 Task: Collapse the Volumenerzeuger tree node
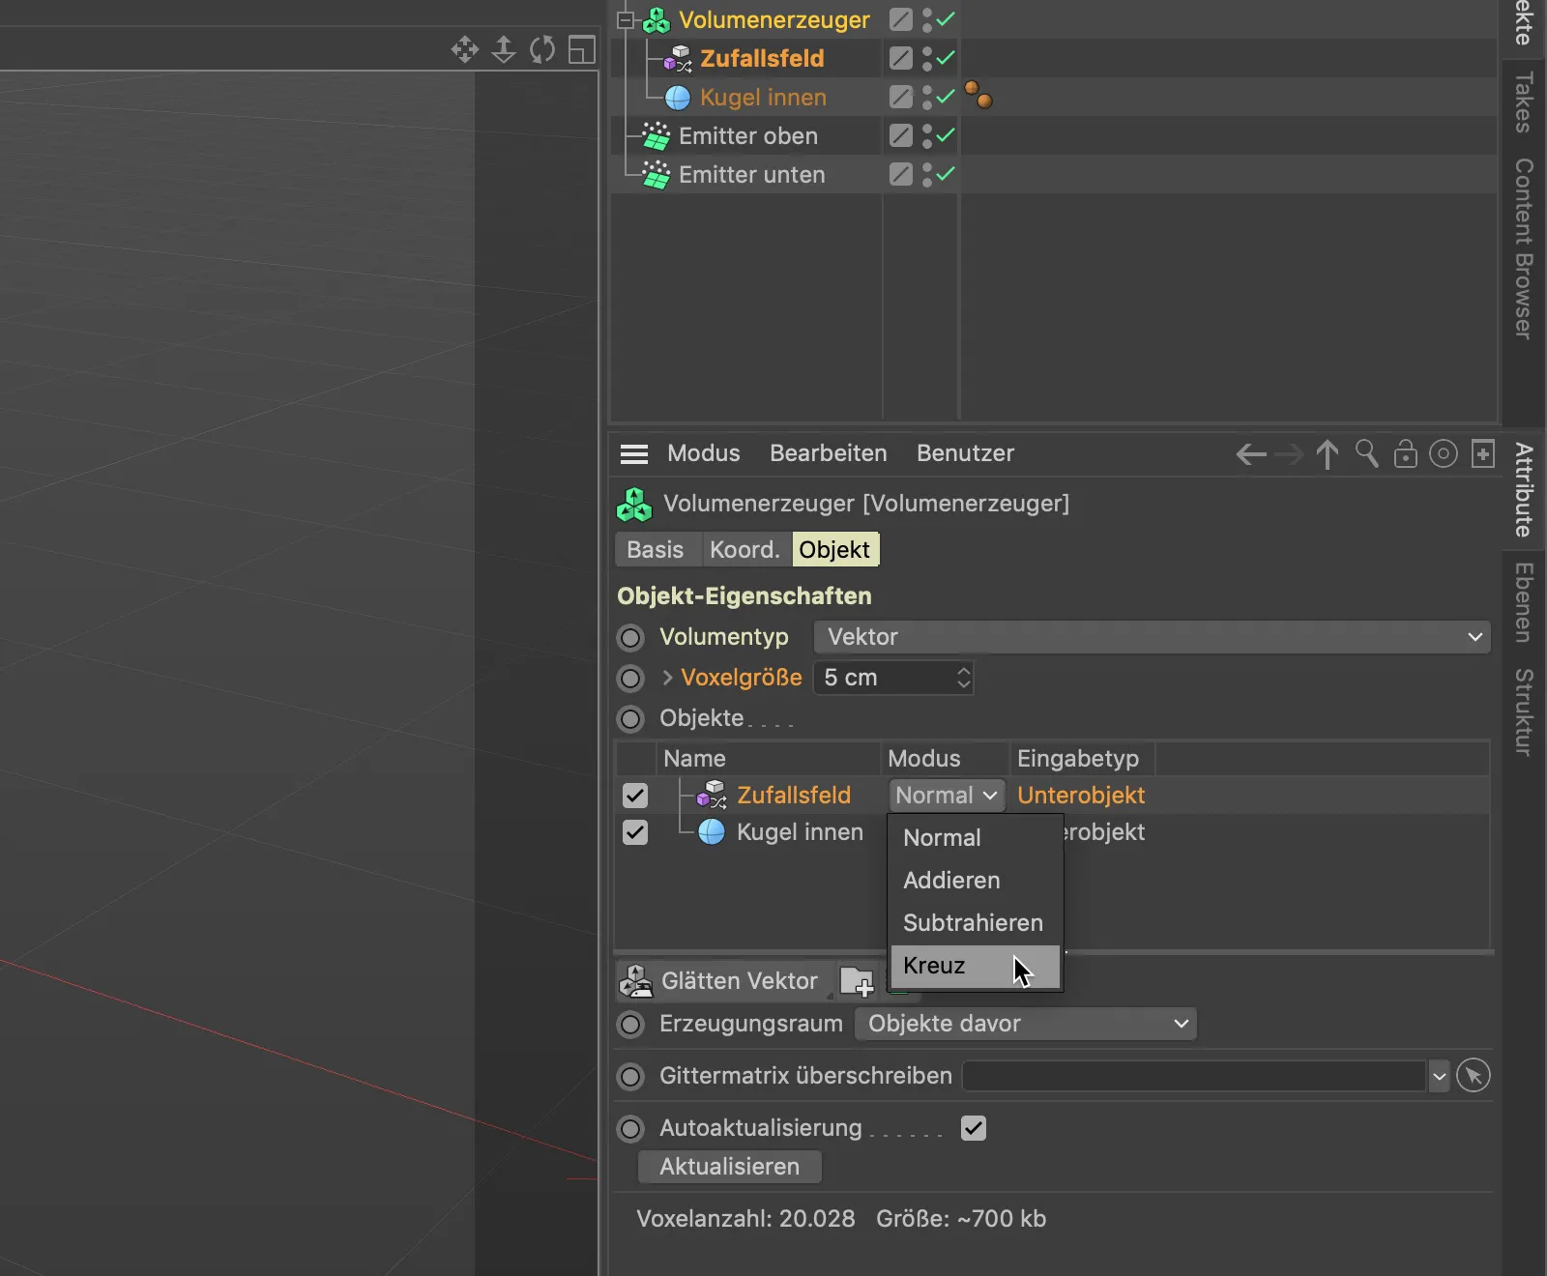[x=626, y=19]
